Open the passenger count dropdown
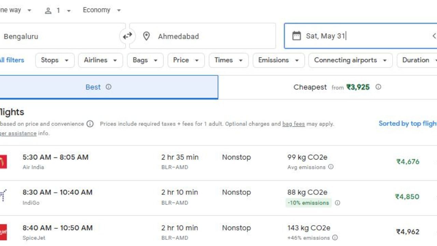This screenshot has height=246, width=437. [58, 10]
